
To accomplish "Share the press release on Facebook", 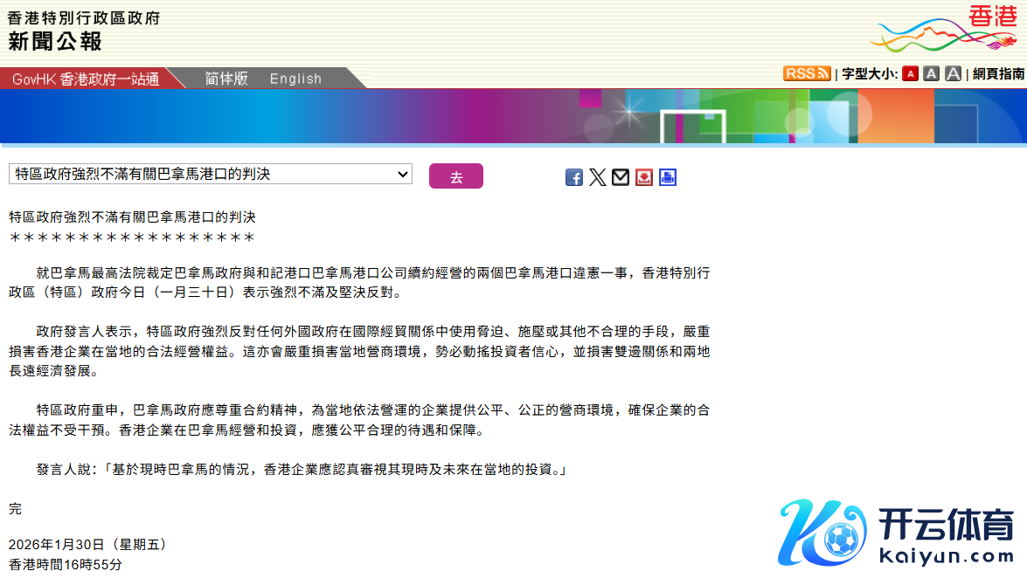I will pos(573,177).
